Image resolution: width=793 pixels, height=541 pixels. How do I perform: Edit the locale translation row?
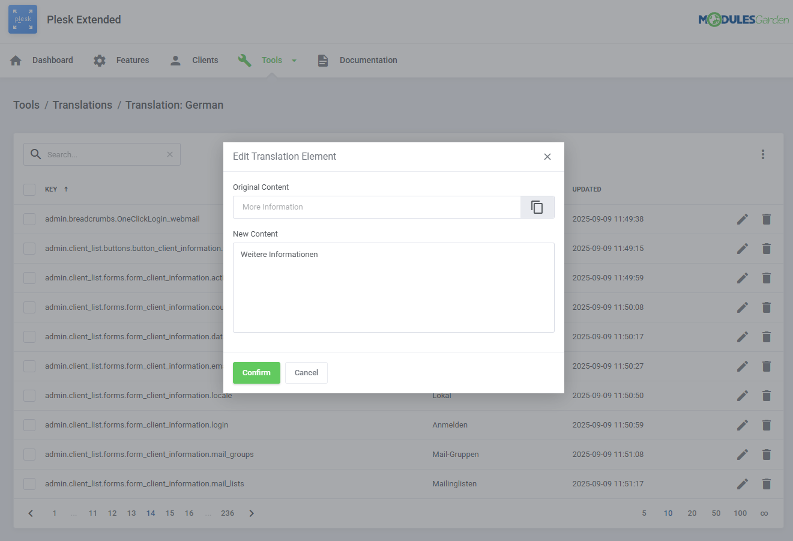tap(743, 395)
